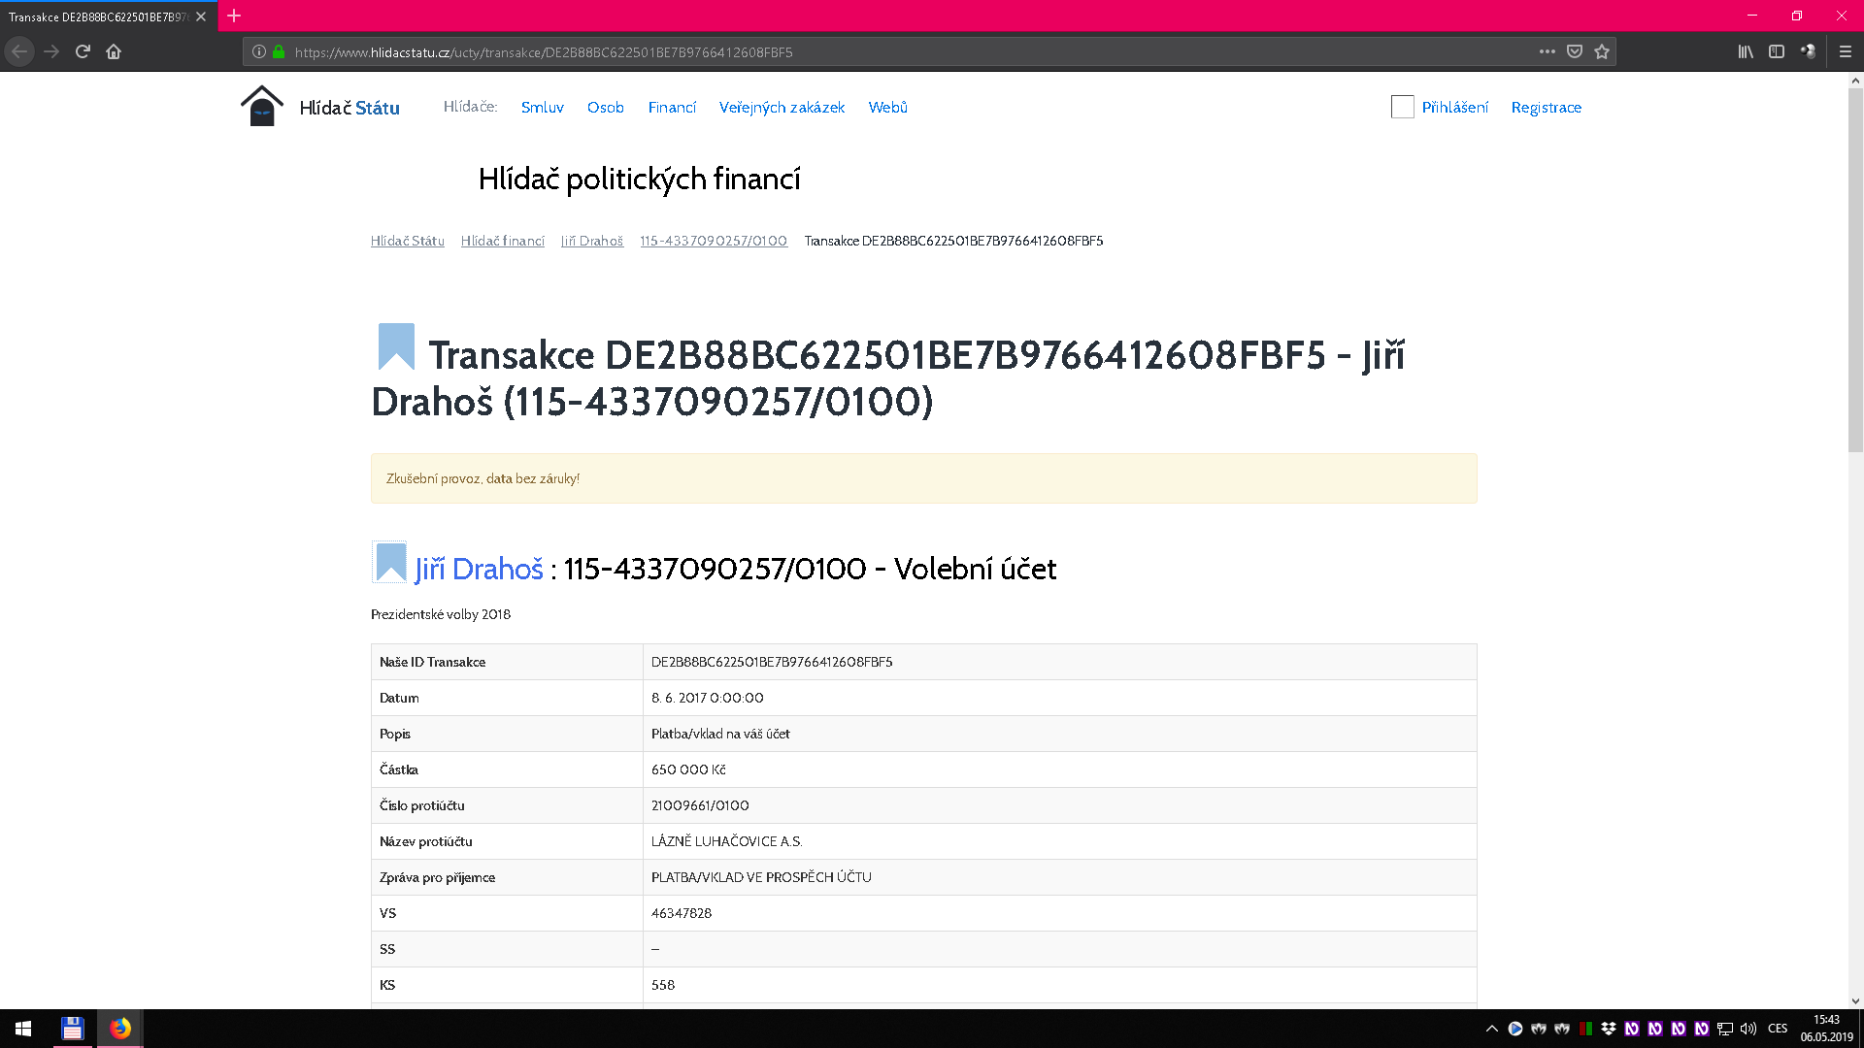
Task: Open the floppy disk app on the taskbar
Action: pos(73,1029)
